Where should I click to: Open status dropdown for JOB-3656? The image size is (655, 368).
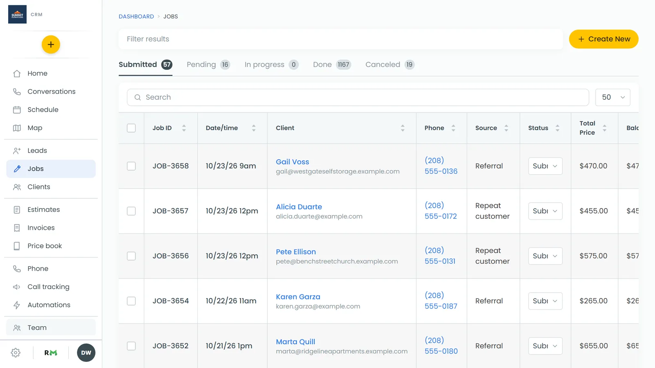(545, 256)
